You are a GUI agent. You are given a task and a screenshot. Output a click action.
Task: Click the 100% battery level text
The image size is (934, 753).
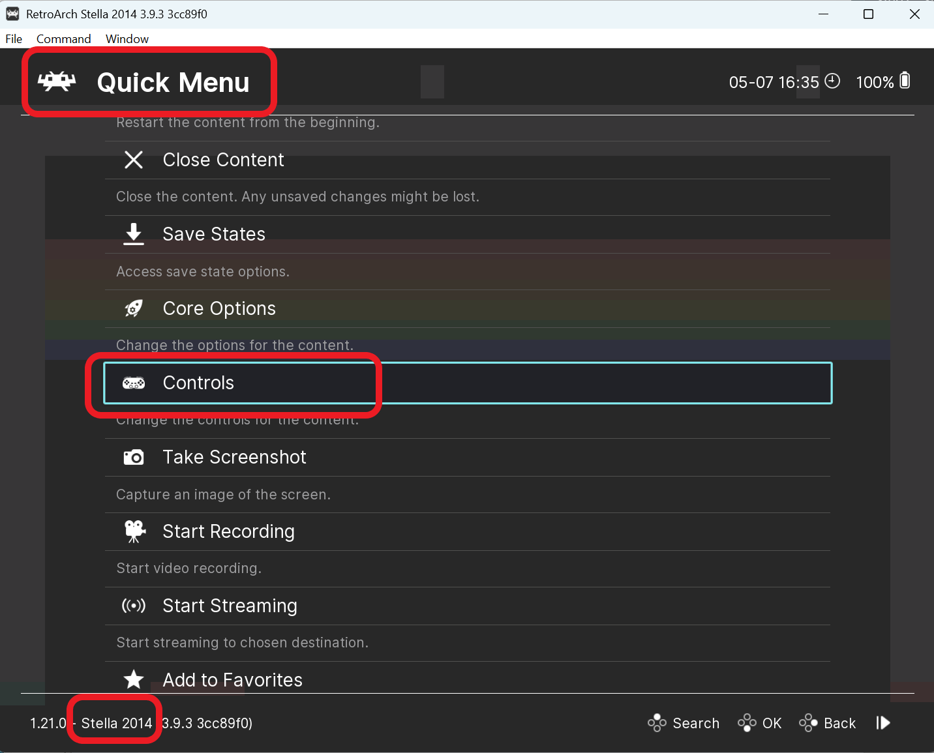[x=875, y=82]
